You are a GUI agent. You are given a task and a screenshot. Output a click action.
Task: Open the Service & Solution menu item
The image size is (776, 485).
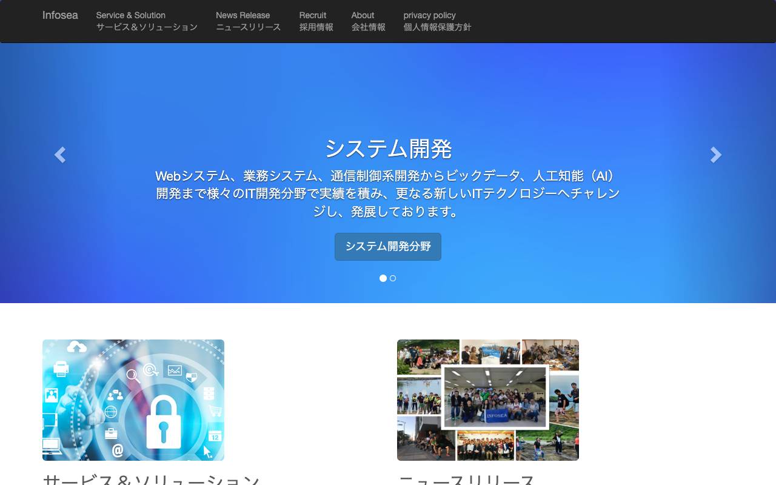[x=147, y=21]
